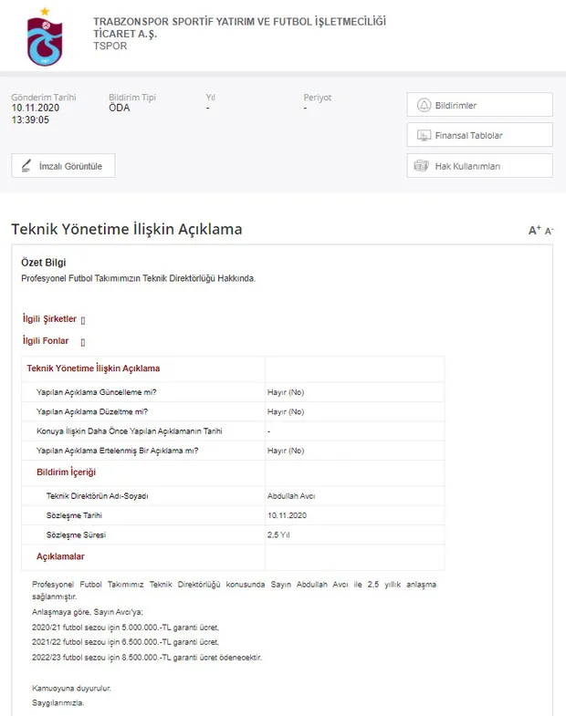Click the 10.11.2020 submission date value
This screenshot has height=716, width=566.
(x=36, y=108)
